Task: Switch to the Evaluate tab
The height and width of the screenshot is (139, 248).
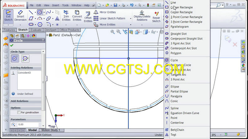Action: coord(36,30)
